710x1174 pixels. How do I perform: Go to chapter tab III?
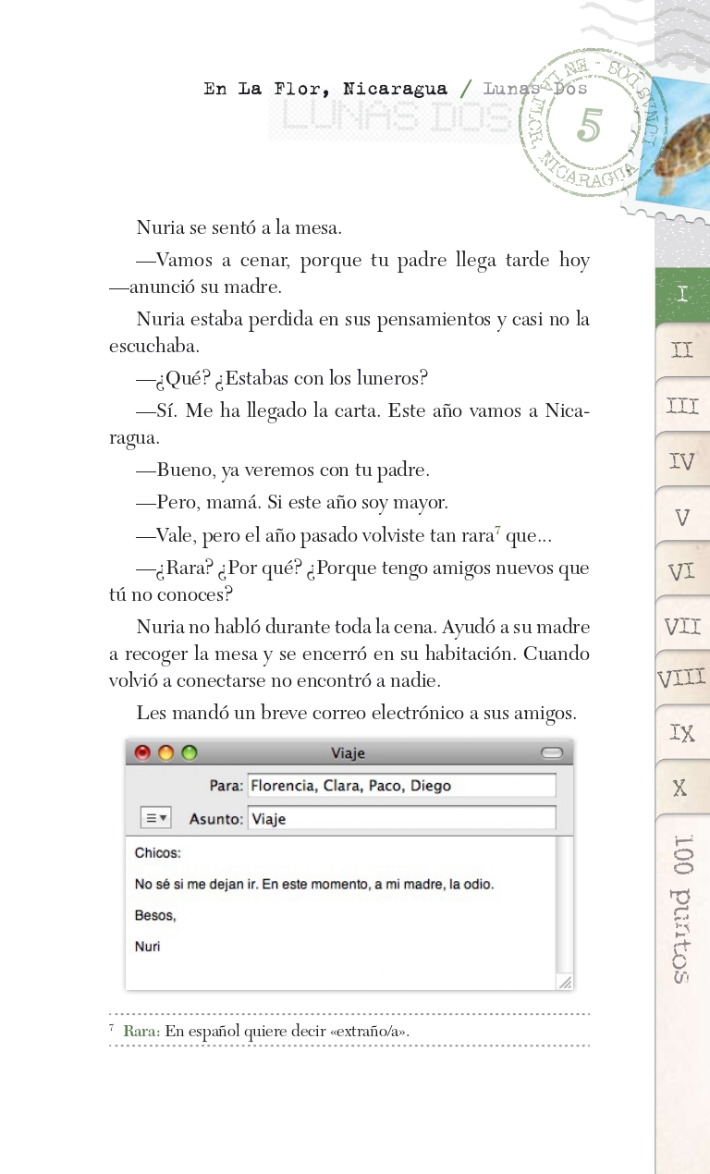[682, 406]
